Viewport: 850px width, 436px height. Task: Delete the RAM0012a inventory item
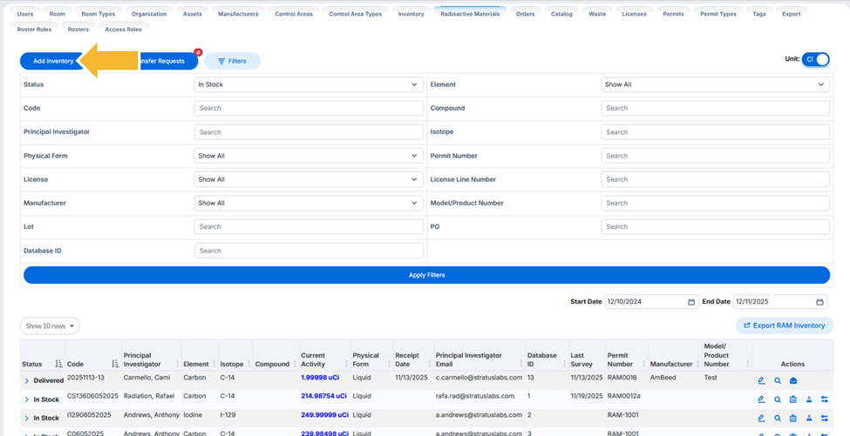[x=793, y=399]
